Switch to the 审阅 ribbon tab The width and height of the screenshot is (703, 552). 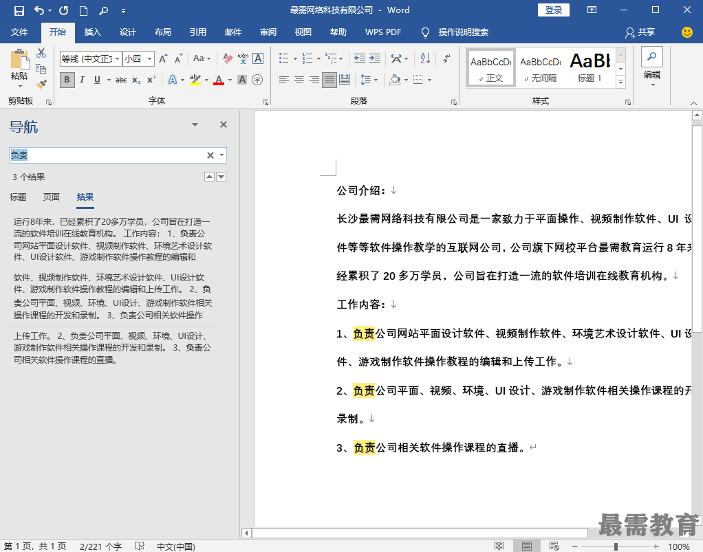[268, 32]
